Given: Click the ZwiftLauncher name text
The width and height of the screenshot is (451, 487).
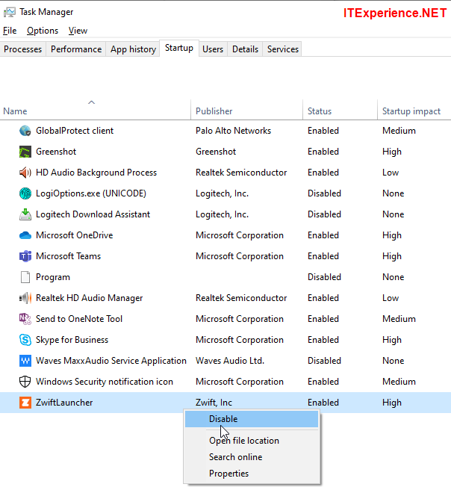Looking at the screenshot, I should click(x=64, y=403).
